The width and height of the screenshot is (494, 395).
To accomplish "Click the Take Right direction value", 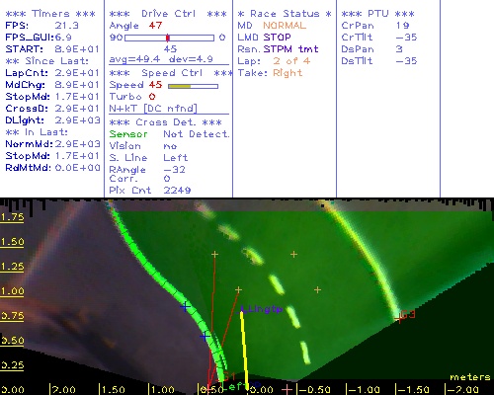I will [x=288, y=73].
